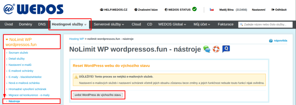This screenshot has height=105, width=296.
Task: Click the Reset WordPress webu heading
Action: point(111,66)
